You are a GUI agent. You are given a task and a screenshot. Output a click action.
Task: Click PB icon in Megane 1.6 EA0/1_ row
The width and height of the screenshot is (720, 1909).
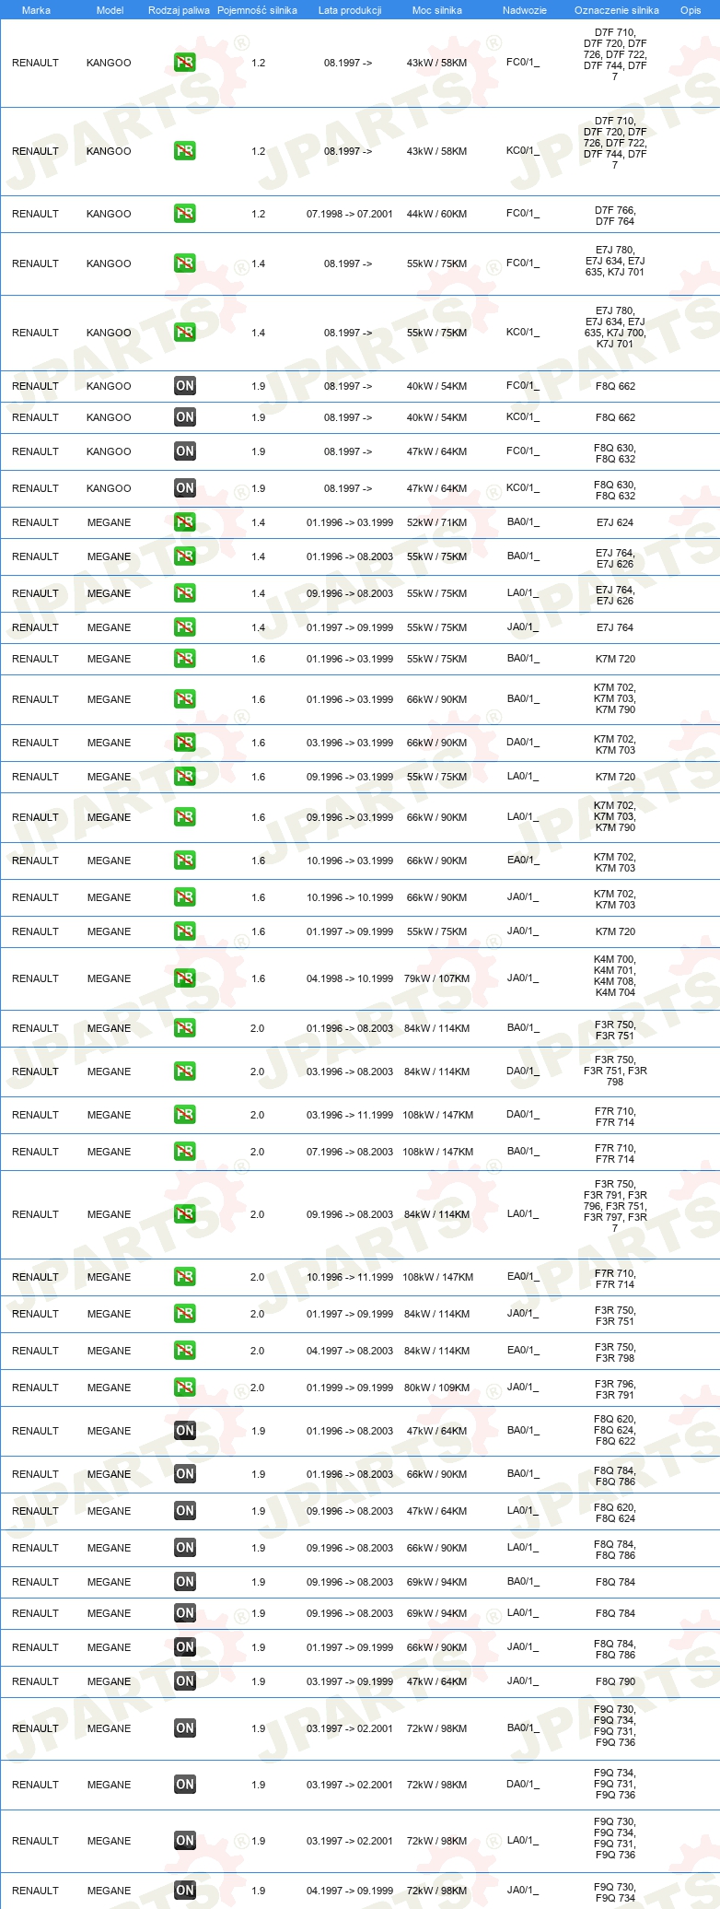(x=184, y=861)
